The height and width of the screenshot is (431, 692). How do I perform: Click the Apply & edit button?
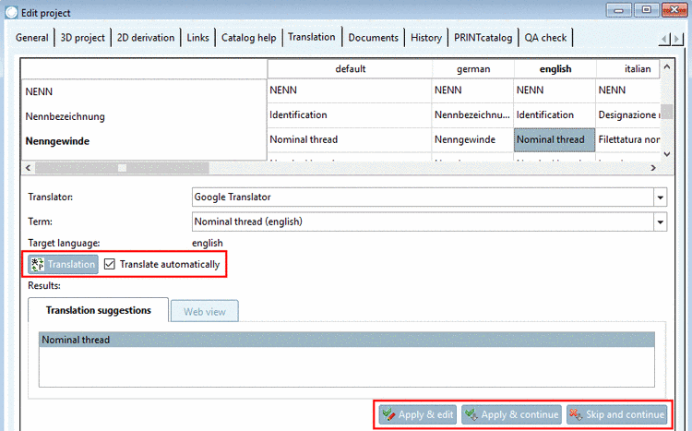[x=417, y=414]
